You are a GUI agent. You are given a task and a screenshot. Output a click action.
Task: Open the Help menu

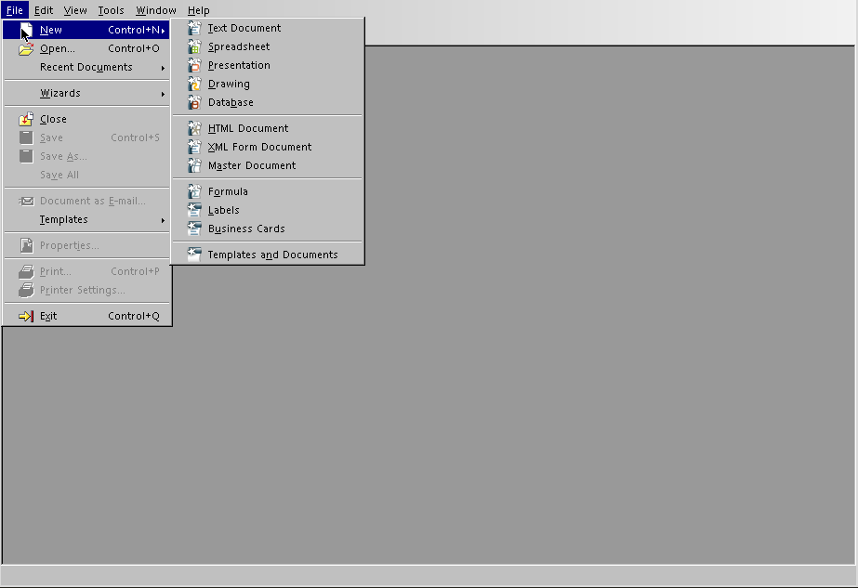pyautogui.click(x=199, y=10)
